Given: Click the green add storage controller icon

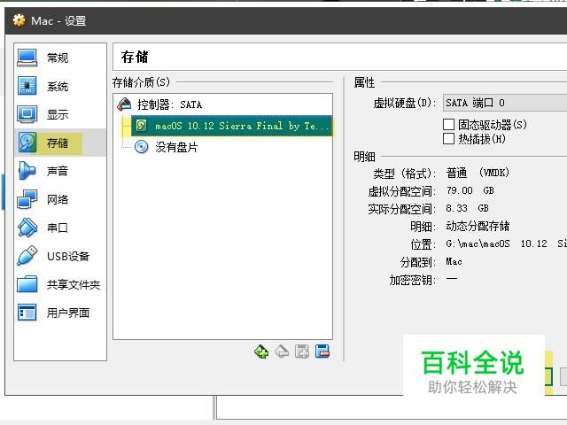Looking at the screenshot, I should coord(261,352).
